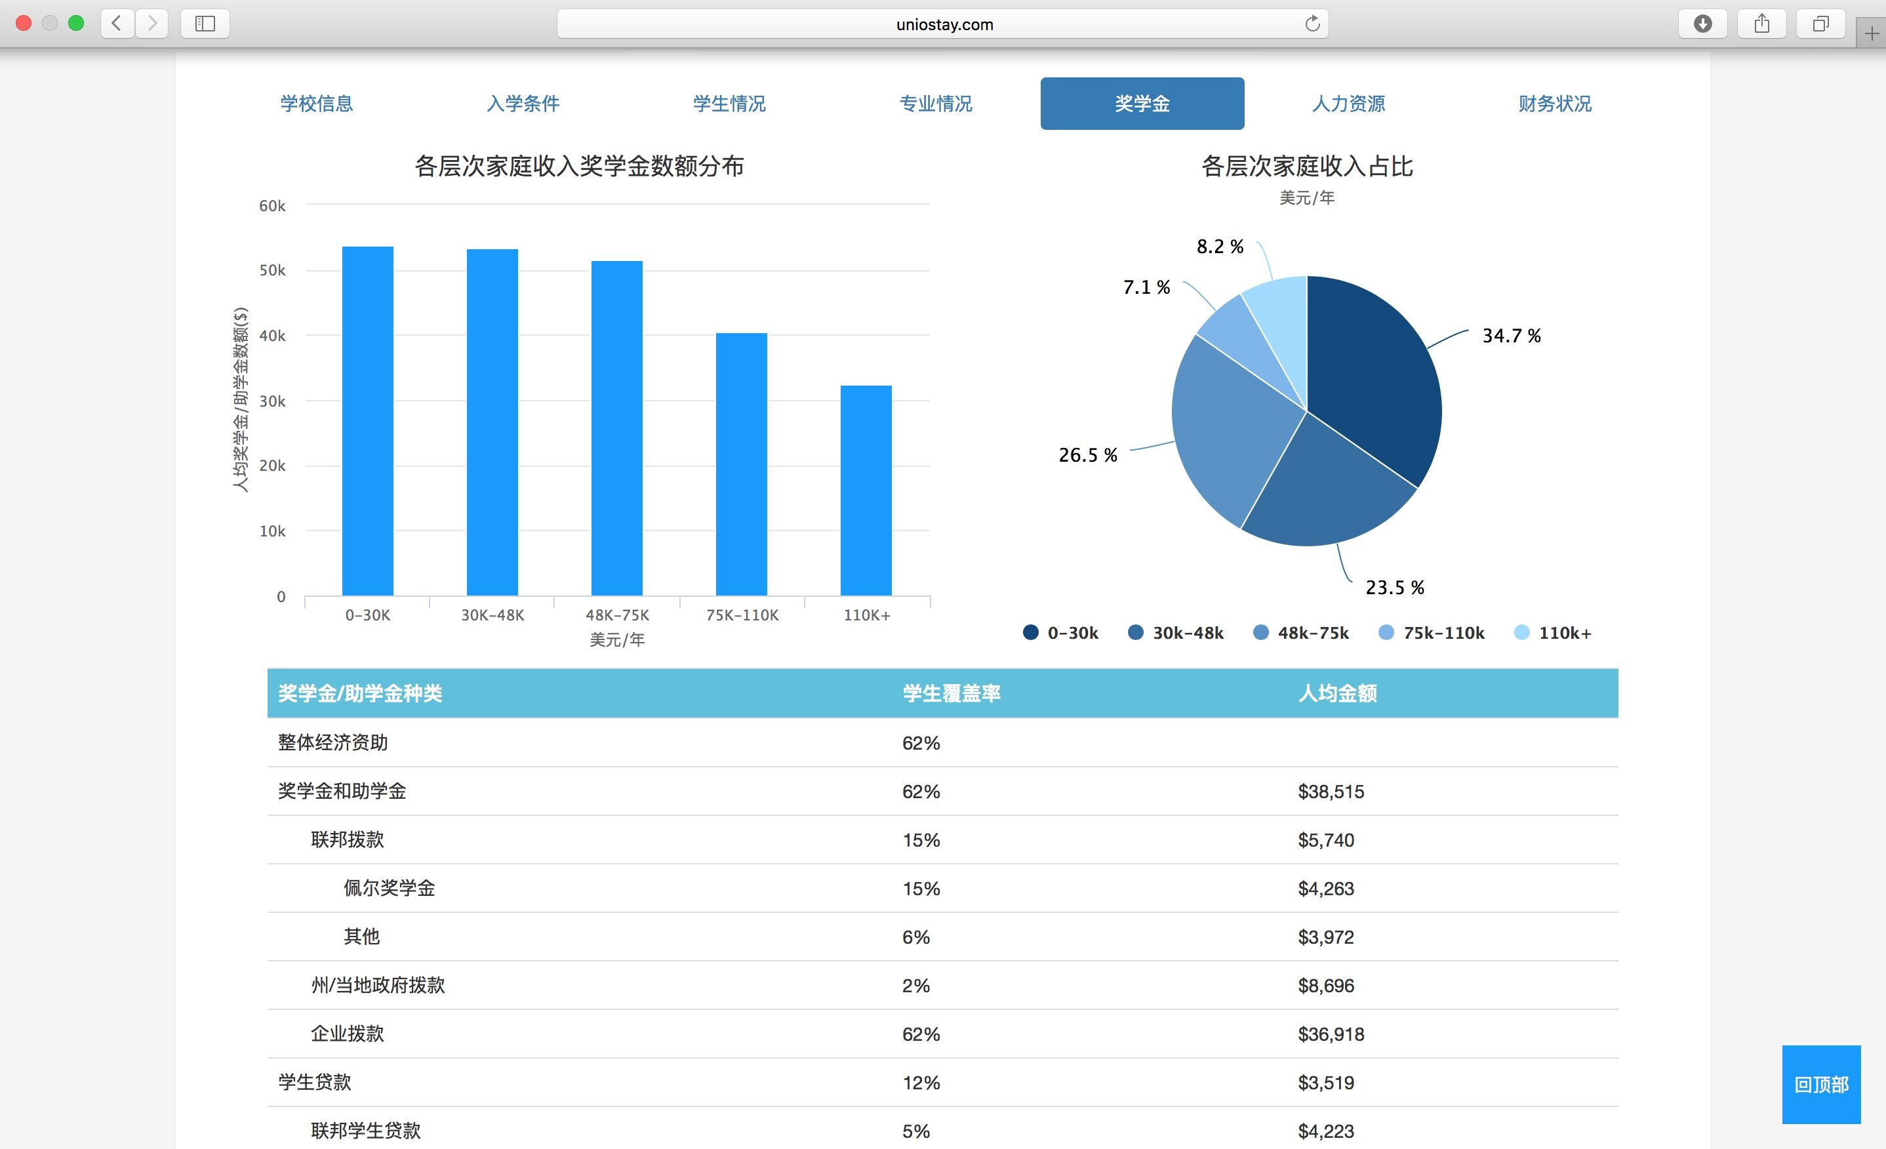Select the 佩尔奖学金 row label

click(389, 888)
